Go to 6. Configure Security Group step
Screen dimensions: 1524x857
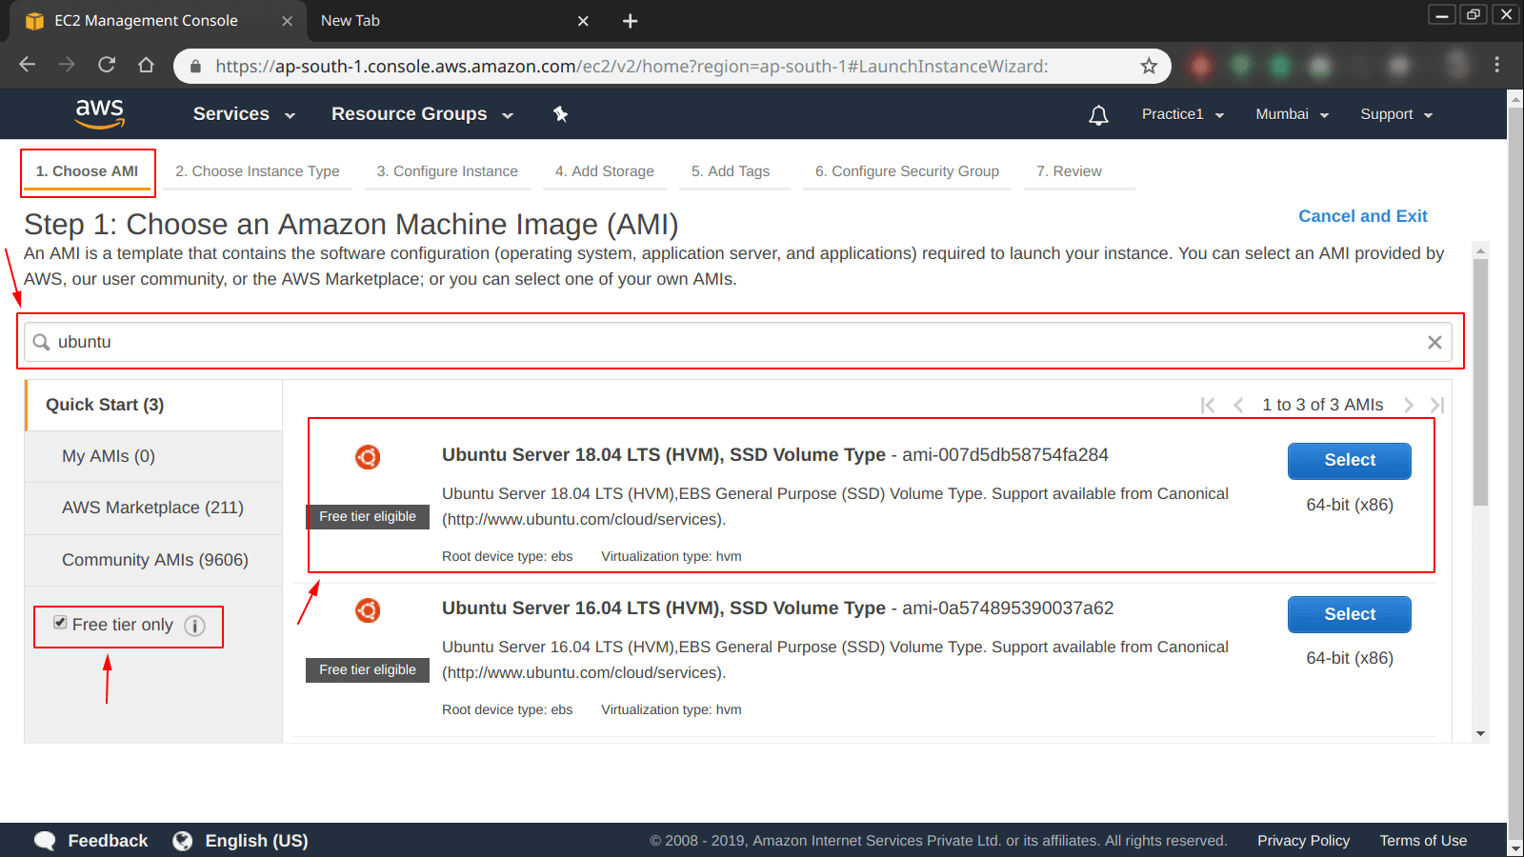(907, 171)
